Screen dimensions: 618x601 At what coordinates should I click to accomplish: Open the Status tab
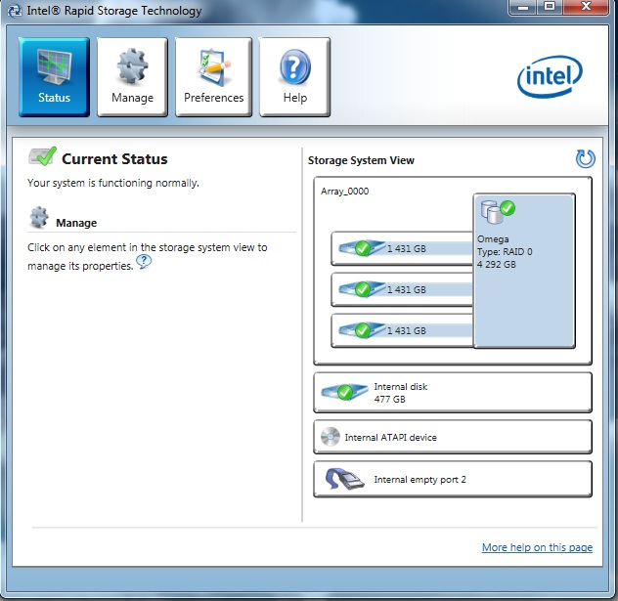[x=54, y=77]
